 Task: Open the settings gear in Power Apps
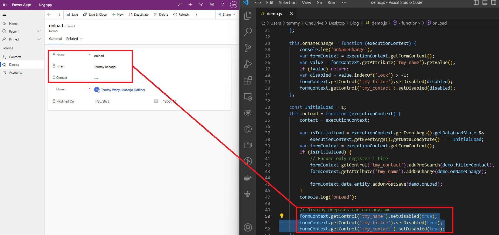pos(212,5)
